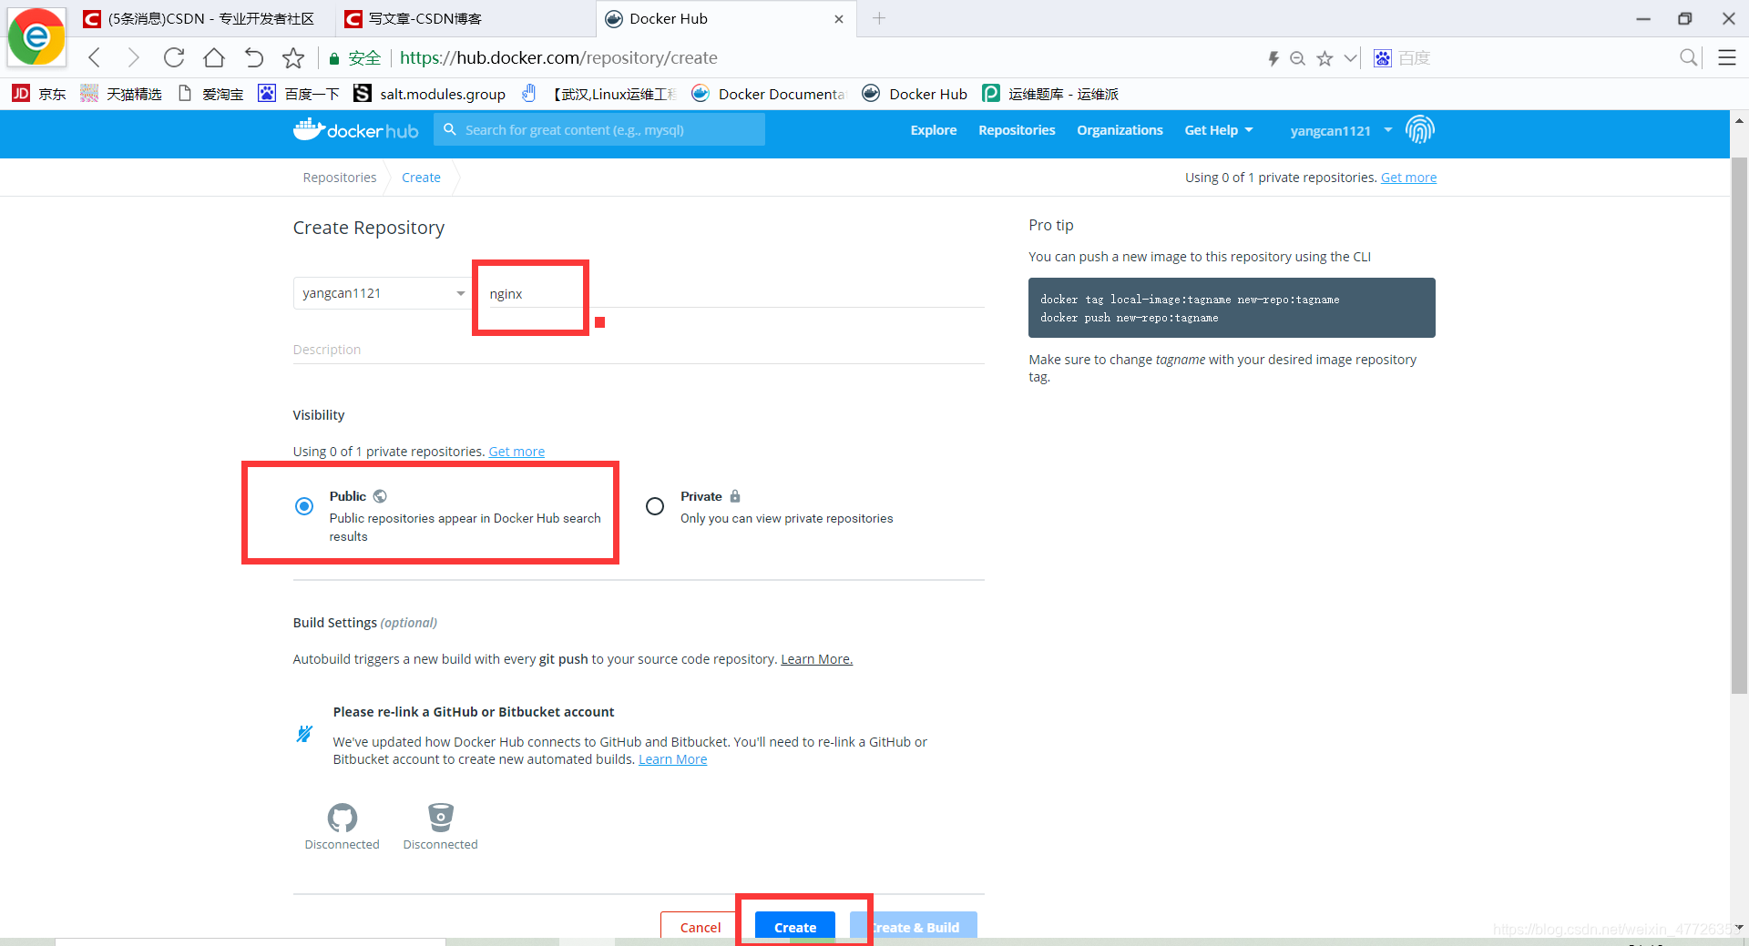
Task: Click the 武汉,Linux运维 bookmark
Action: [600, 94]
